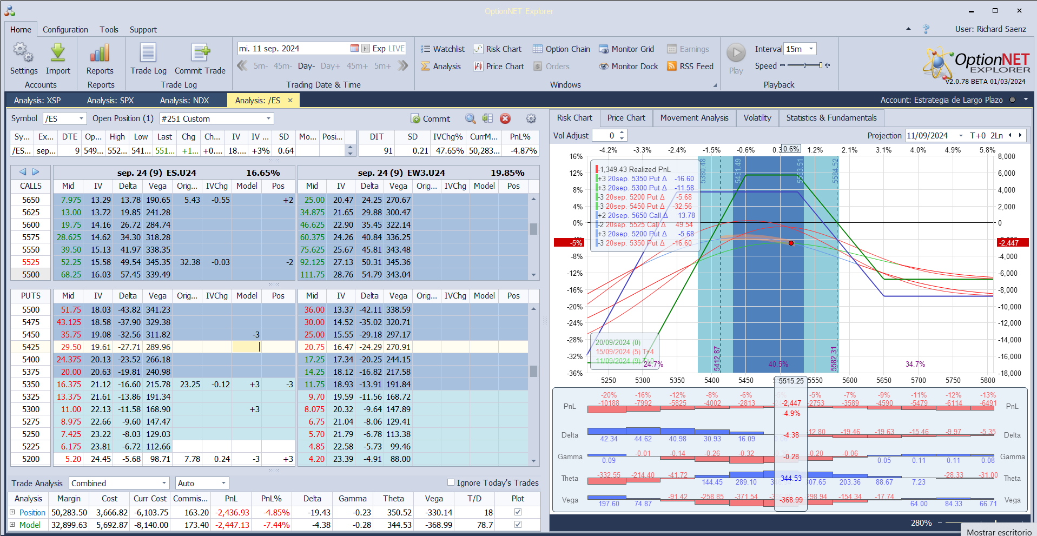Click the help question mark icon
This screenshot has height=536, width=1037.
pos(926,29)
